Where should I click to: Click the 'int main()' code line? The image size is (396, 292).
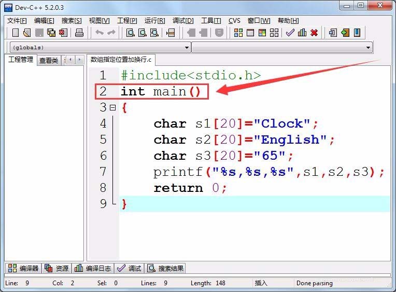click(161, 91)
